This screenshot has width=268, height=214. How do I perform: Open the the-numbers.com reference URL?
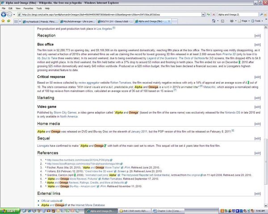[x=80, y=160]
